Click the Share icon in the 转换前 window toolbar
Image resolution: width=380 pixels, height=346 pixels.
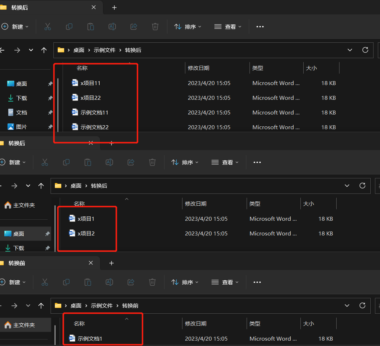click(x=131, y=282)
